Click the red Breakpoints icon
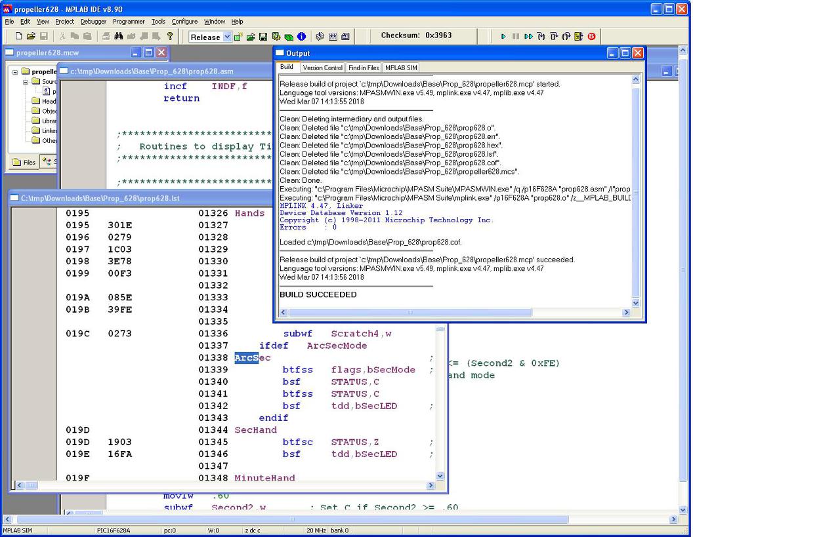The image size is (840, 537). (591, 37)
